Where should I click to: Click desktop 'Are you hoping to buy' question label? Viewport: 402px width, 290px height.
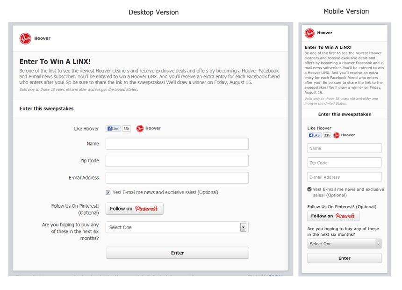[70, 232]
